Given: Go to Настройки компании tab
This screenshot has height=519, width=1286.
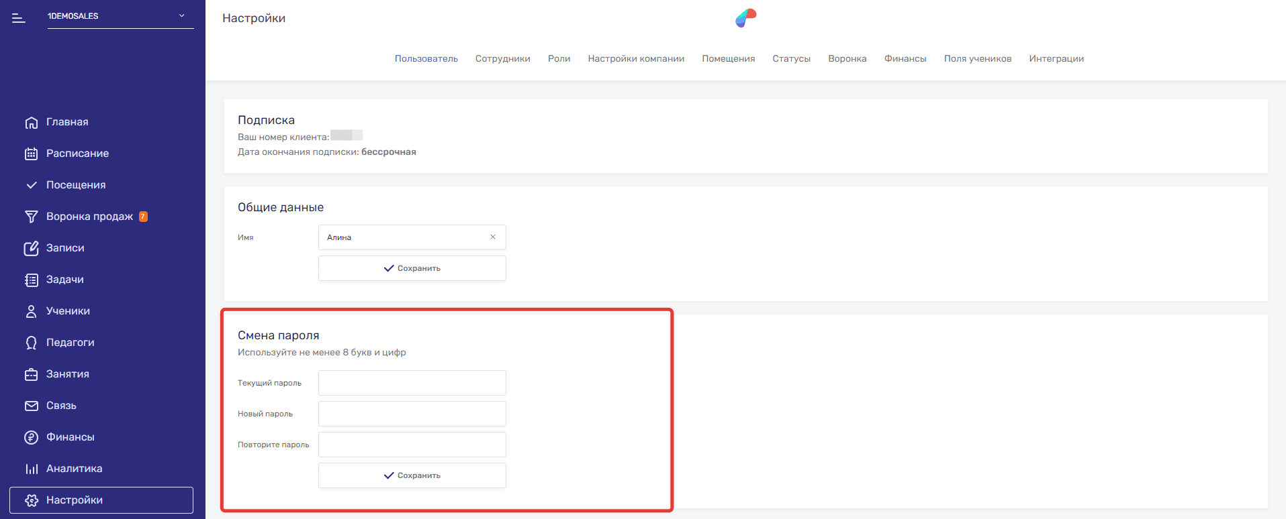Looking at the screenshot, I should [636, 59].
